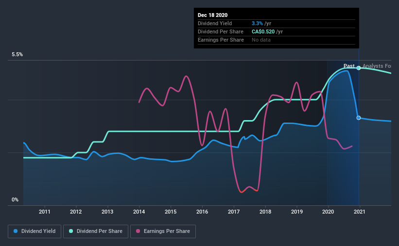399x246 pixels.
Task: Toggle the Dividend Yield legend button
Action: pyautogui.click(x=35, y=231)
